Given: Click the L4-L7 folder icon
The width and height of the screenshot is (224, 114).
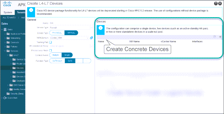Looking at the screenshot, I should pos(11,55).
